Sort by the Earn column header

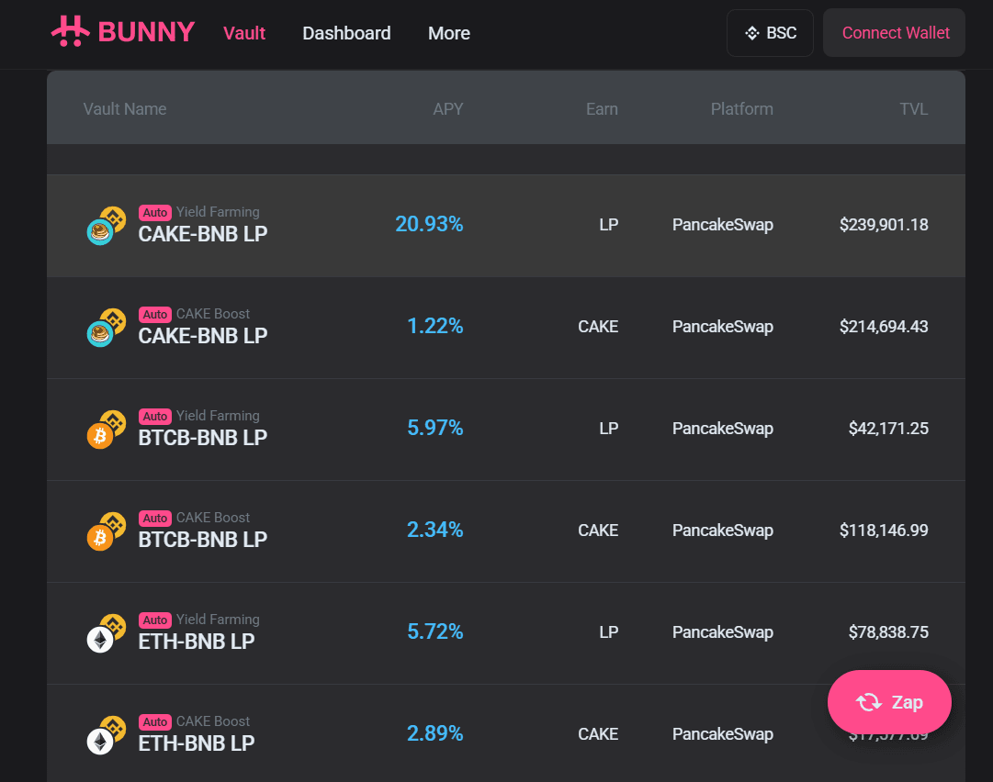point(602,109)
